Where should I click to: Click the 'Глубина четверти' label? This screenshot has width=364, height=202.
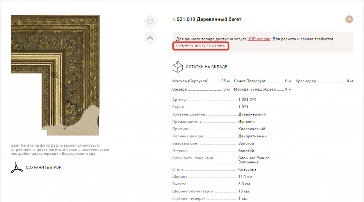tap(189, 198)
